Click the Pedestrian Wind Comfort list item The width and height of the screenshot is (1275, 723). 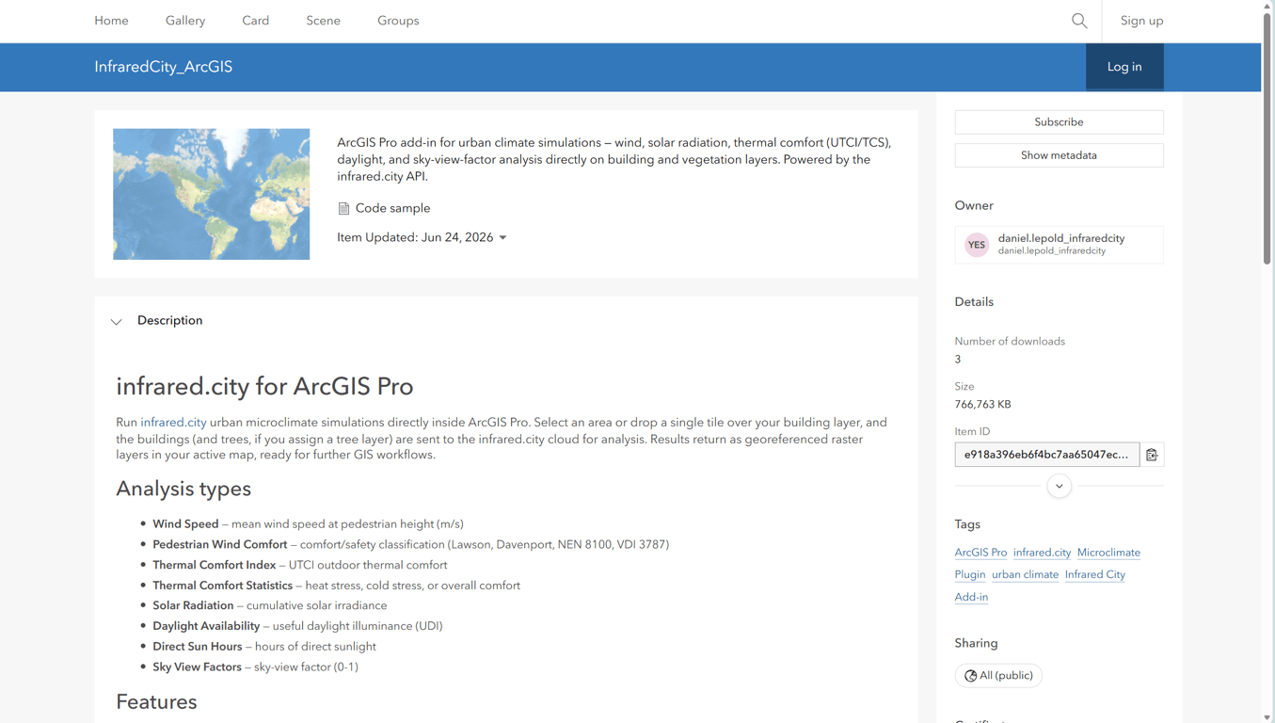click(410, 545)
